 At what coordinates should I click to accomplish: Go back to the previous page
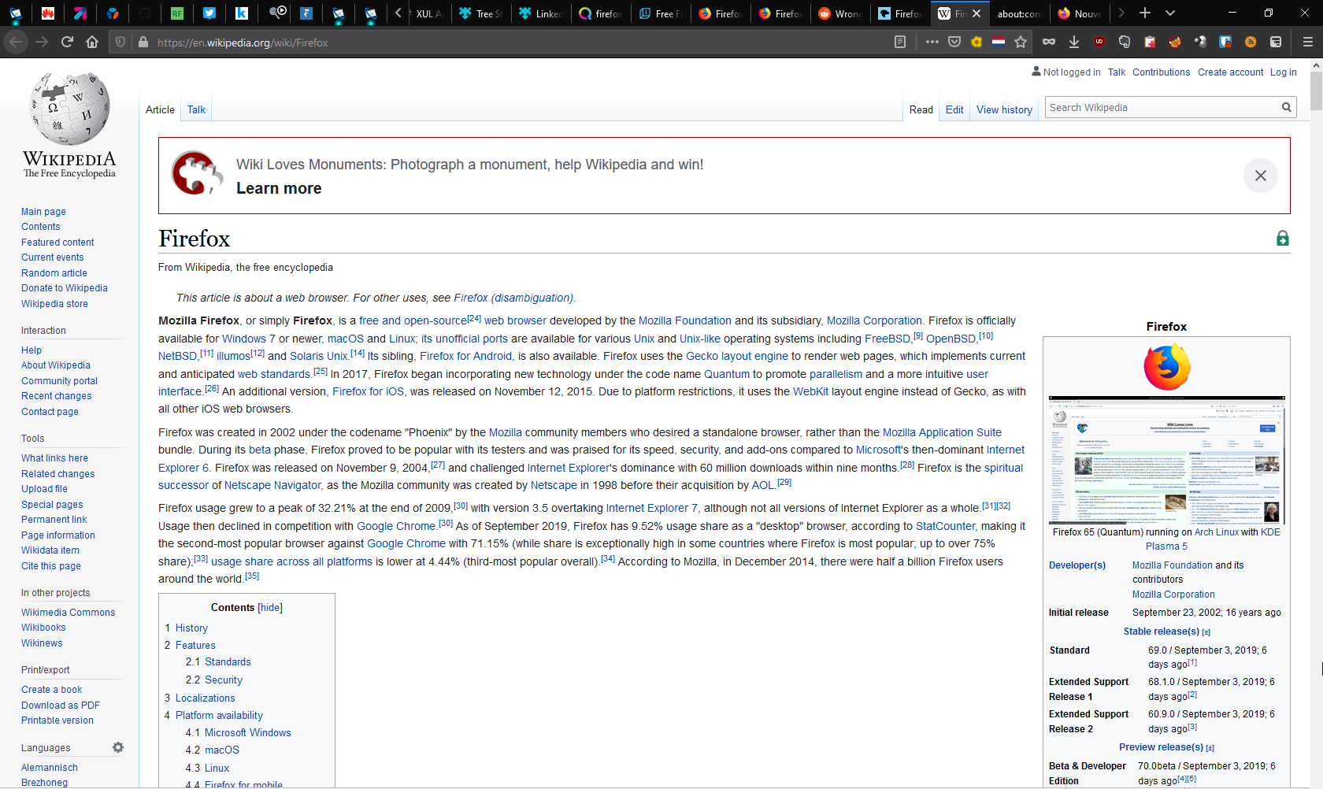[x=15, y=42]
